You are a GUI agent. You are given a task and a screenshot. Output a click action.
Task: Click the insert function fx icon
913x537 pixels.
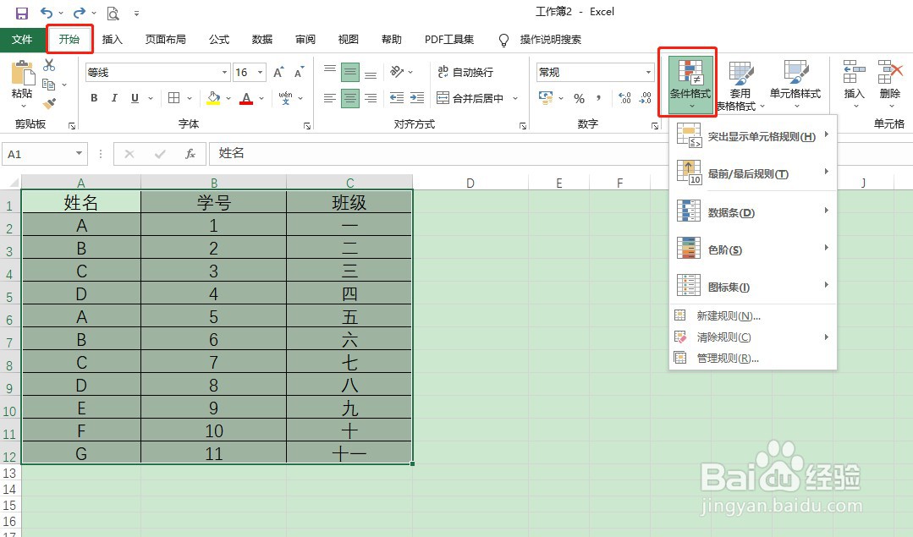(190, 154)
